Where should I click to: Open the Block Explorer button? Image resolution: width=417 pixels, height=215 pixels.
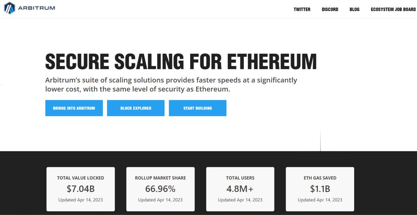[136, 108]
